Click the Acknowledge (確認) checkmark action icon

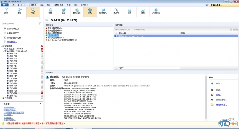click(x=212, y=90)
